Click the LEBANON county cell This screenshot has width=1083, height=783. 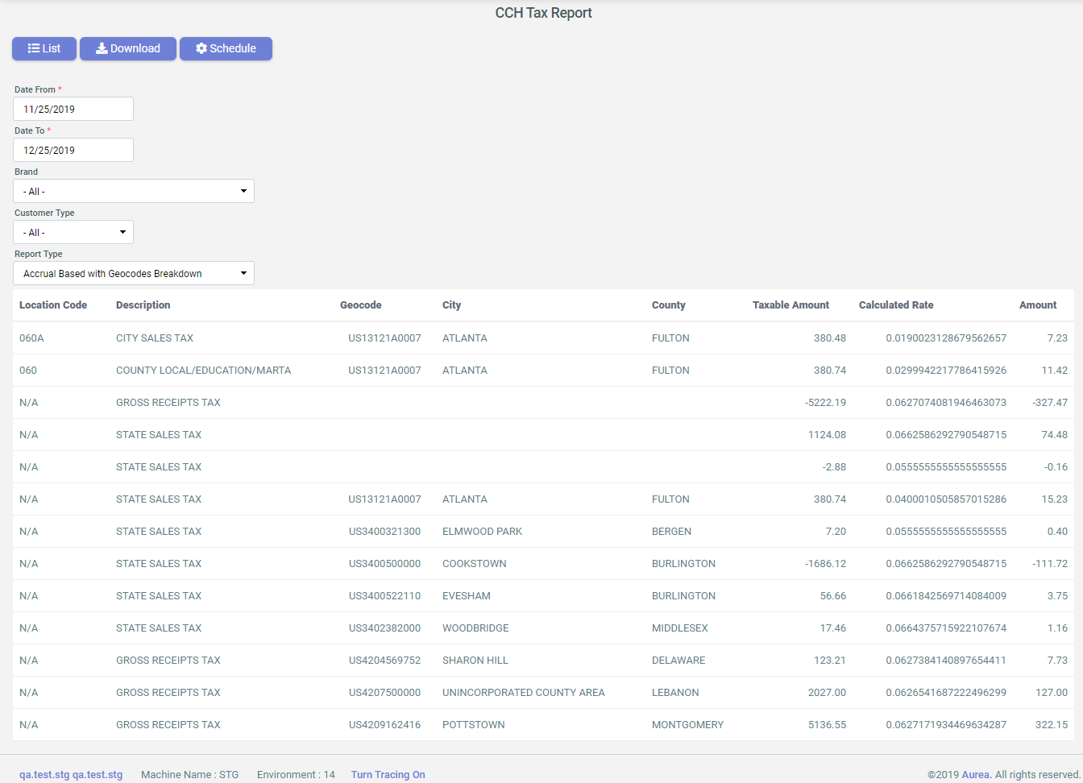coord(675,693)
